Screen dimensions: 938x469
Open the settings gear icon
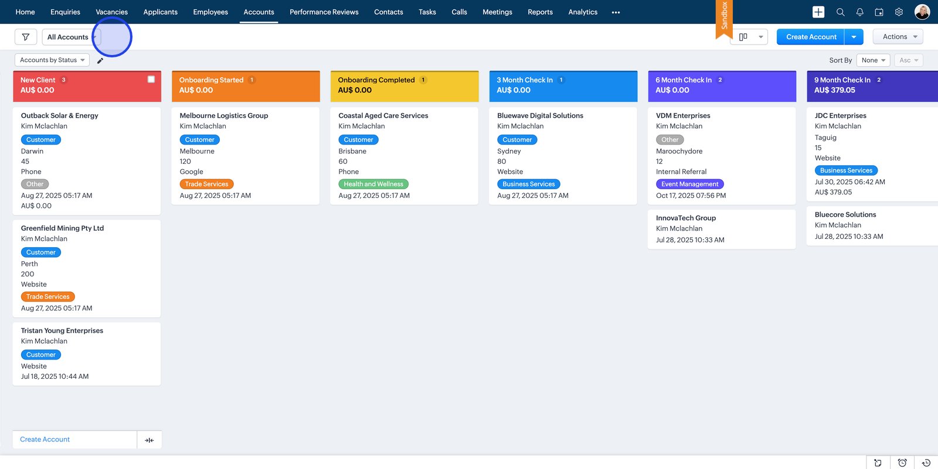[x=899, y=12]
